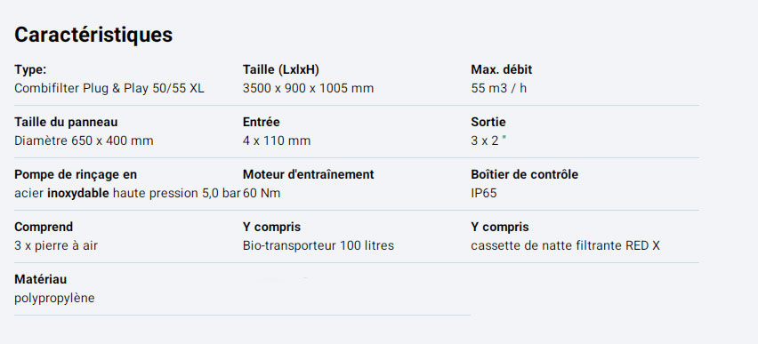The height and width of the screenshot is (344, 758).
Task: Select the Entrée label
Action: pos(261,123)
